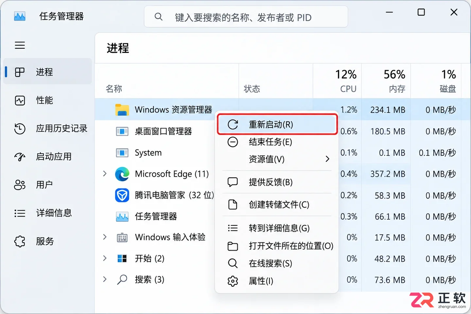Click the 搜索 magnifier process icon
471x314 pixels.
(x=122, y=280)
